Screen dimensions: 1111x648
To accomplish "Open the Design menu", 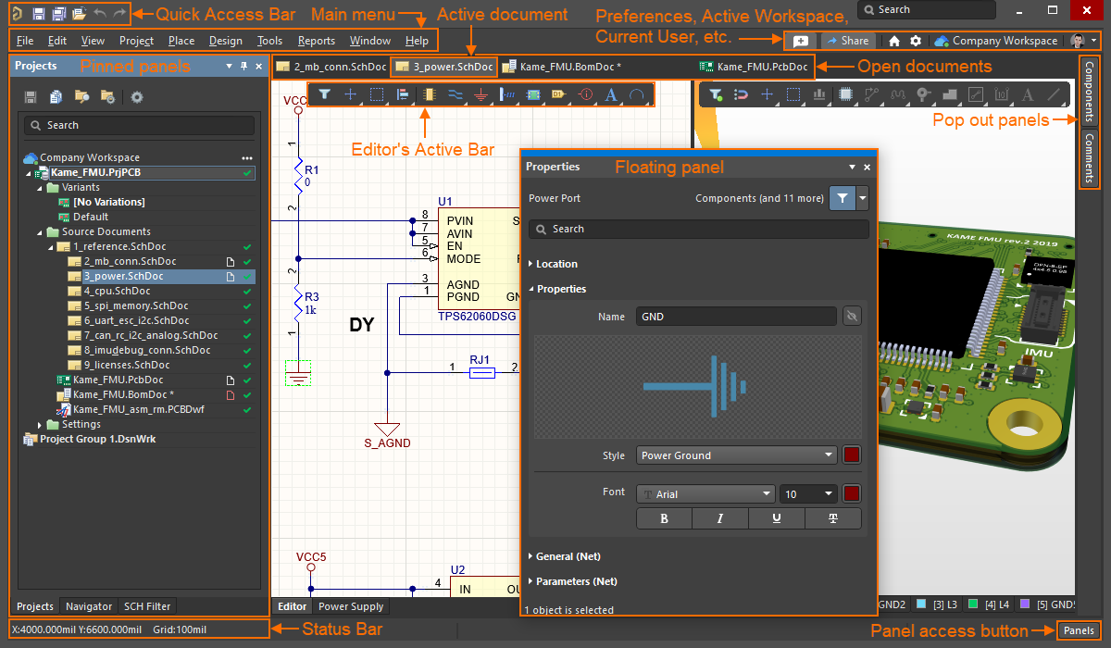I will pos(225,41).
